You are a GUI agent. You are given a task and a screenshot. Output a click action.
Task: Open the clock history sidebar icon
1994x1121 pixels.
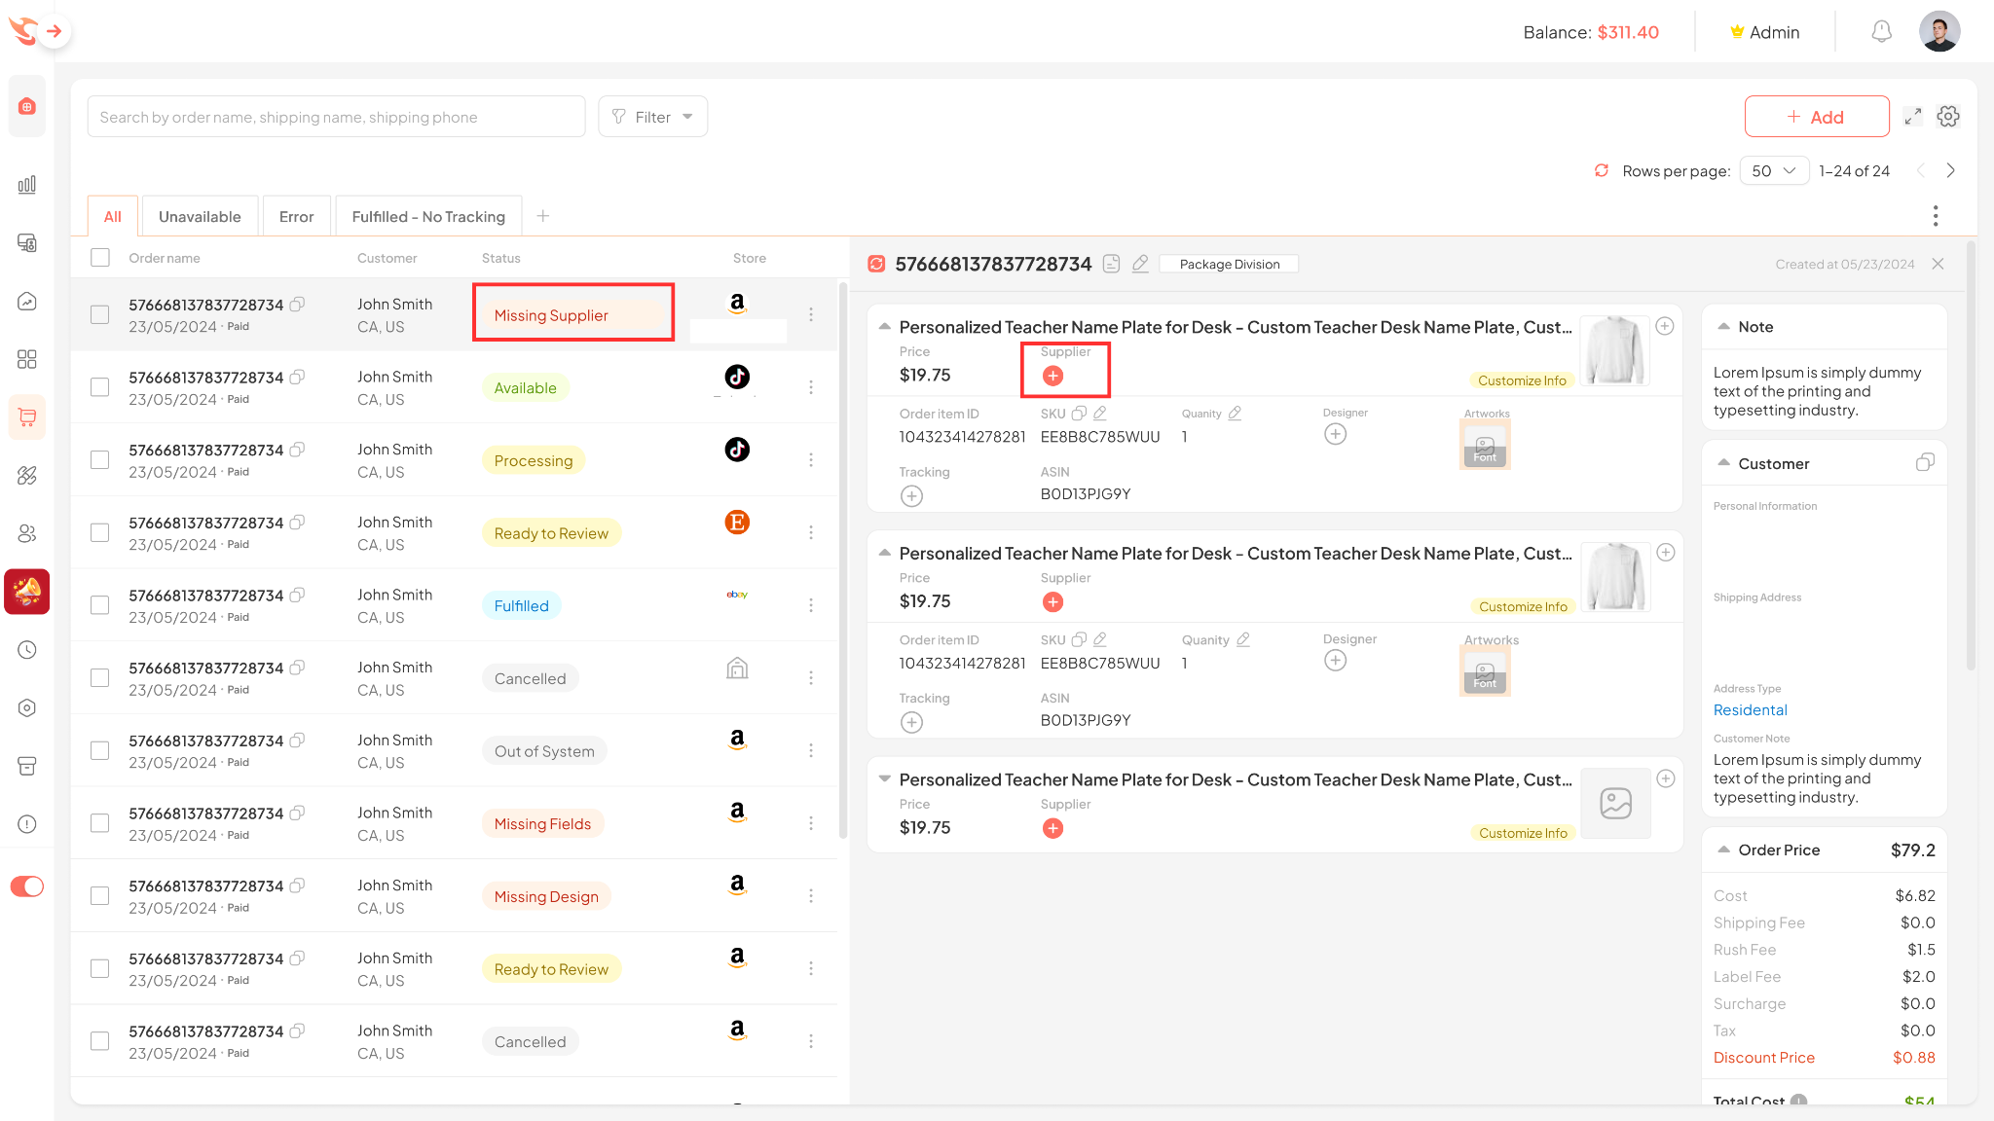[x=27, y=650]
